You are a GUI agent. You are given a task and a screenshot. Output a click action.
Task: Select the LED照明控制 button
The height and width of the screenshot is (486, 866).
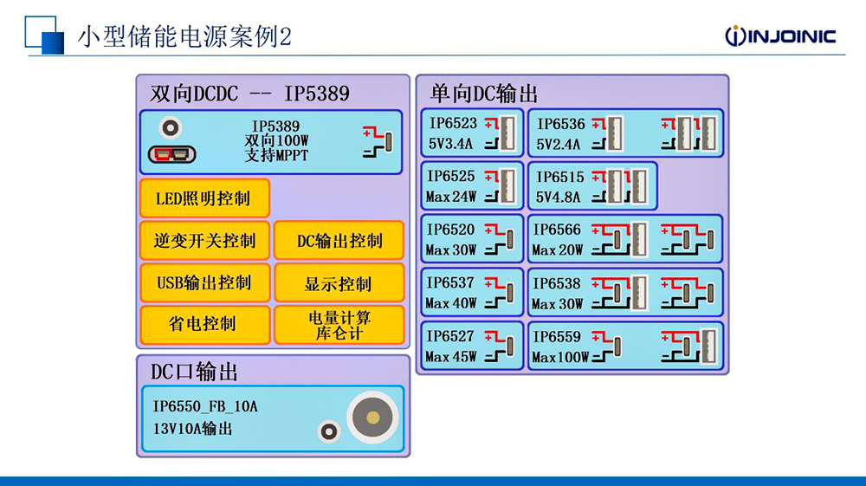pyautogui.click(x=204, y=198)
